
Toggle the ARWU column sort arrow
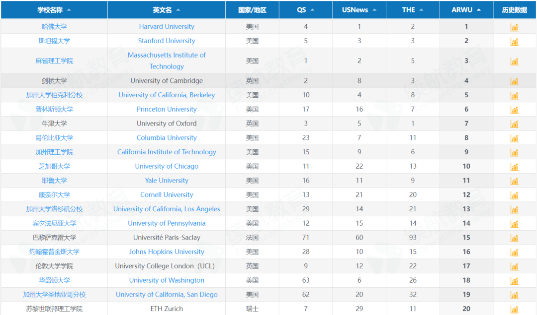[x=479, y=10]
